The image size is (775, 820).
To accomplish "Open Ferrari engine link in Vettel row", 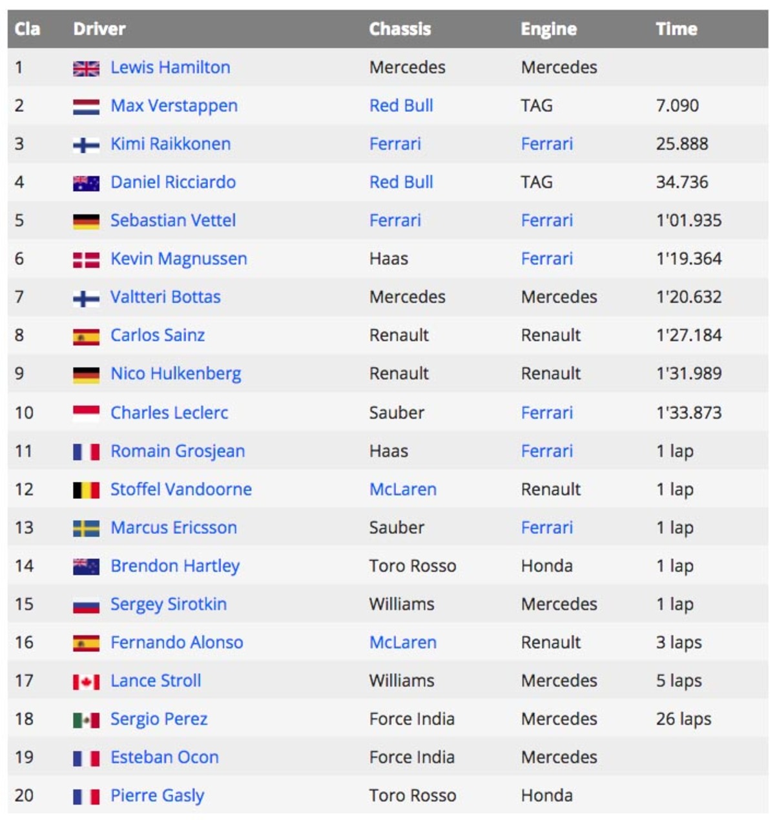I will coord(547,220).
